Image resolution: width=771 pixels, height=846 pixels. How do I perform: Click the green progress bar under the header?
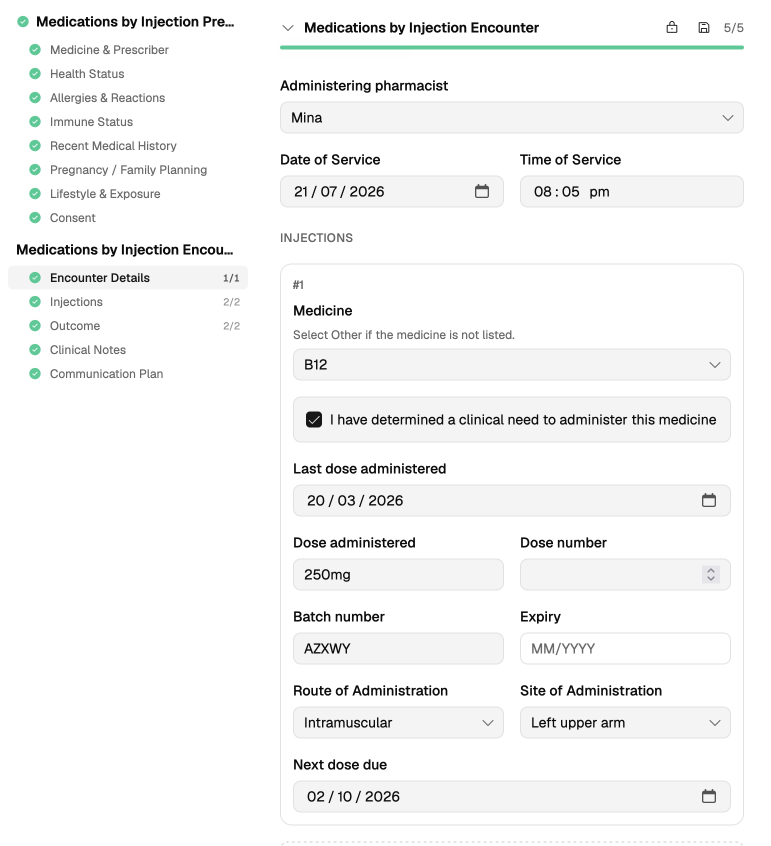(x=511, y=47)
